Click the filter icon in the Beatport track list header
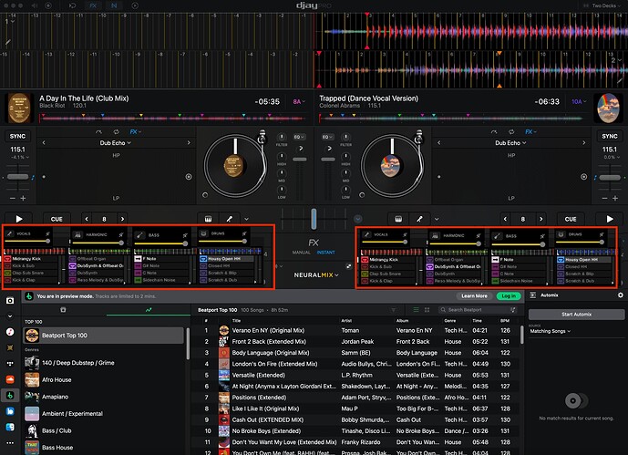 [x=394, y=310]
